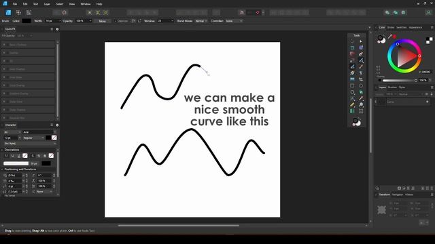Pick the eyedropper in Color panel
The image size is (435, 244).
389,37
